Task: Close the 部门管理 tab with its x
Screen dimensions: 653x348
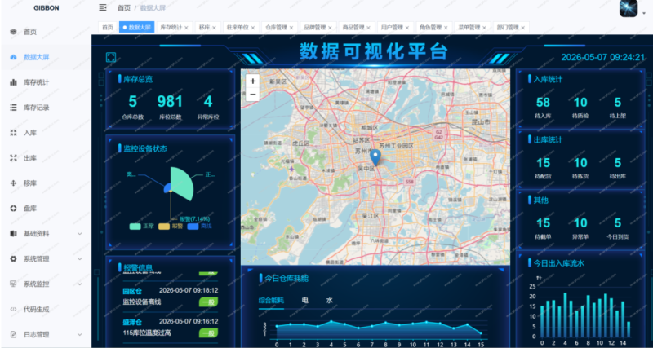Action: pyautogui.click(x=522, y=28)
